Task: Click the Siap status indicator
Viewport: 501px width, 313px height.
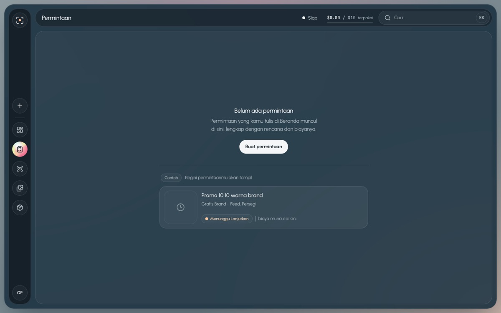Action: 310,18
